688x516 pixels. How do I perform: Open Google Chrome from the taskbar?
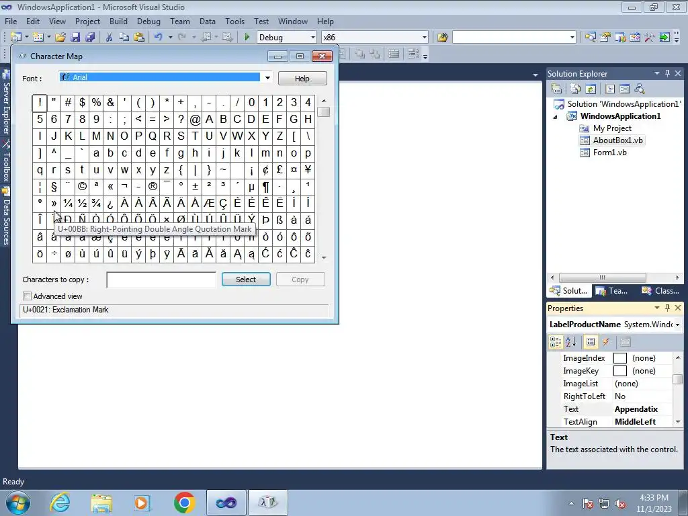[x=185, y=503]
